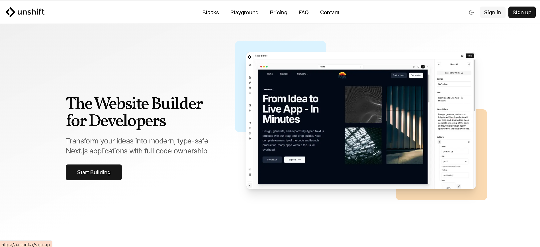The width and height of the screenshot is (540, 247).
Task: Click the sun icon in editor sidebar
Action: click(x=250, y=170)
